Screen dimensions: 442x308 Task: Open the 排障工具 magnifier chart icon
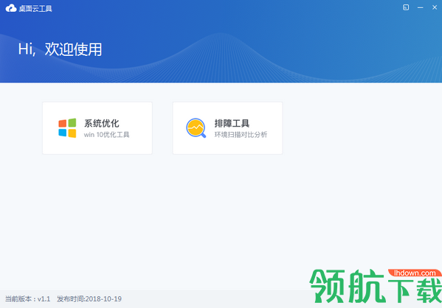[x=196, y=128]
